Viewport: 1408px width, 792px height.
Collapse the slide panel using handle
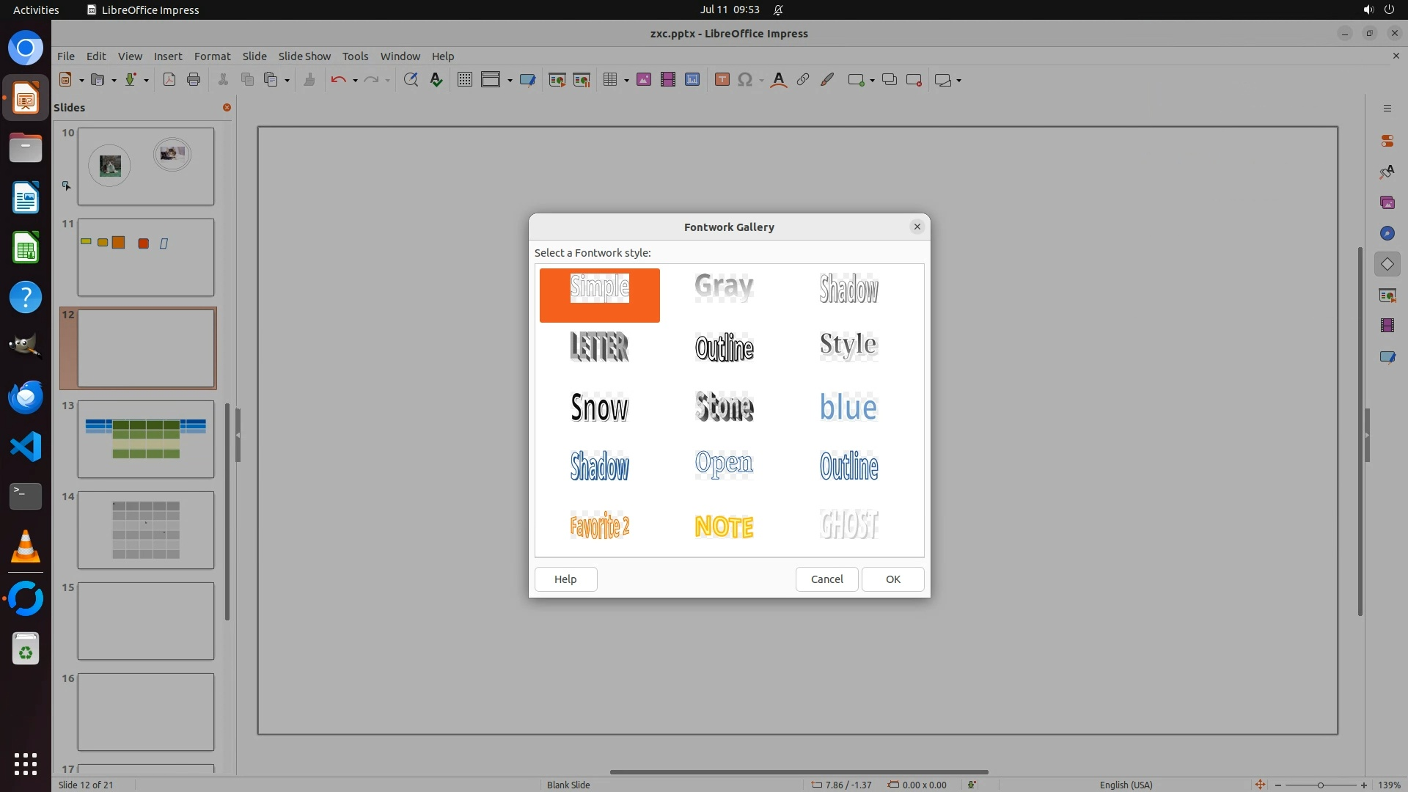(238, 435)
